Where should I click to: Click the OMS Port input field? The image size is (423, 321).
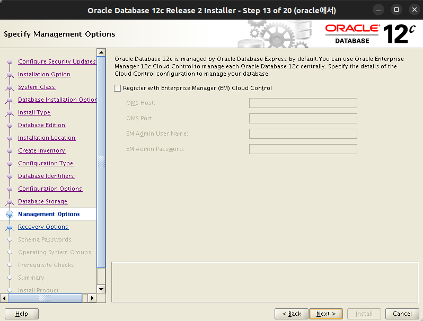pos(303,118)
